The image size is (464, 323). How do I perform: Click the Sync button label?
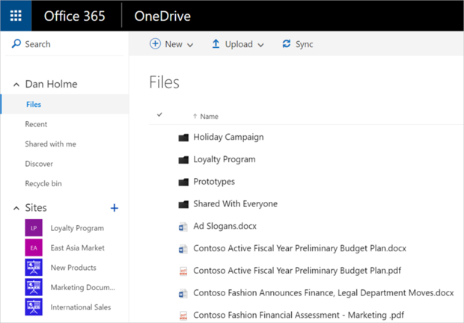[304, 44]
